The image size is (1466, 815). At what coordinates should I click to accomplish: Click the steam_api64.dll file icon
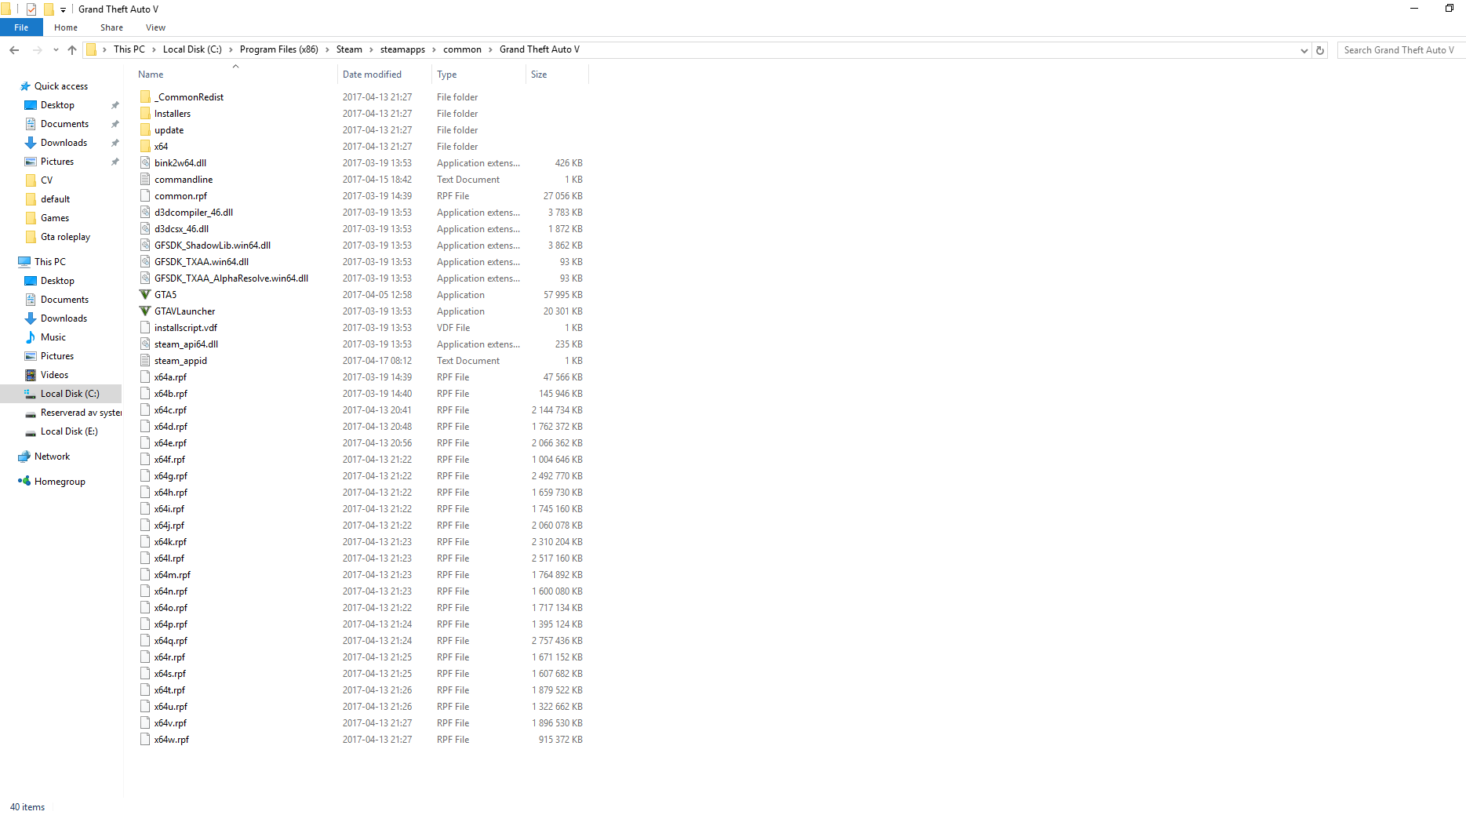pyautogui.click(x=145, y=344)
